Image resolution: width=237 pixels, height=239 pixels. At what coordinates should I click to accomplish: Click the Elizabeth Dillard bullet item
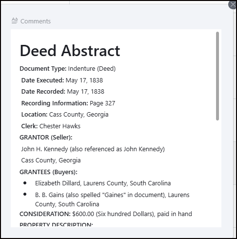tap(103, 183)
